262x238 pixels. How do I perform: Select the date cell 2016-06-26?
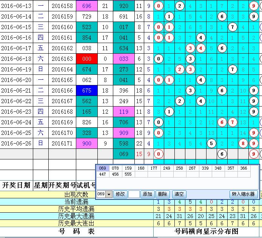(16, 143)
